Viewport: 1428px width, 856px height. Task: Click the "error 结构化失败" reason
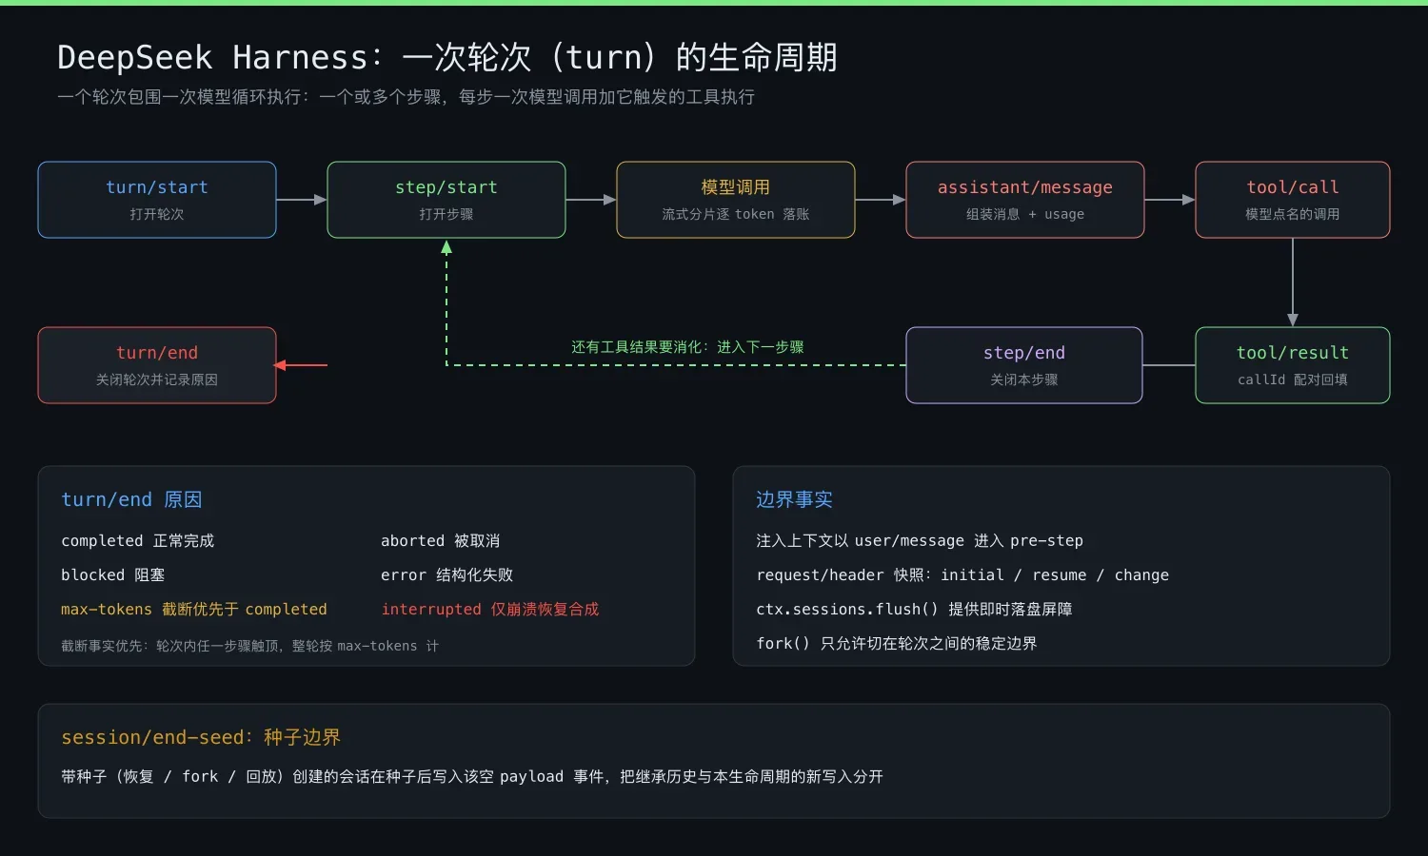(x=447, y=574)
